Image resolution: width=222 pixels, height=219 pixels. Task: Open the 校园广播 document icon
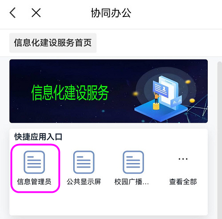133,162
